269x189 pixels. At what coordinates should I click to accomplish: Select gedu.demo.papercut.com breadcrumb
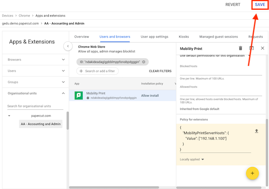click(x=20, y=24)
